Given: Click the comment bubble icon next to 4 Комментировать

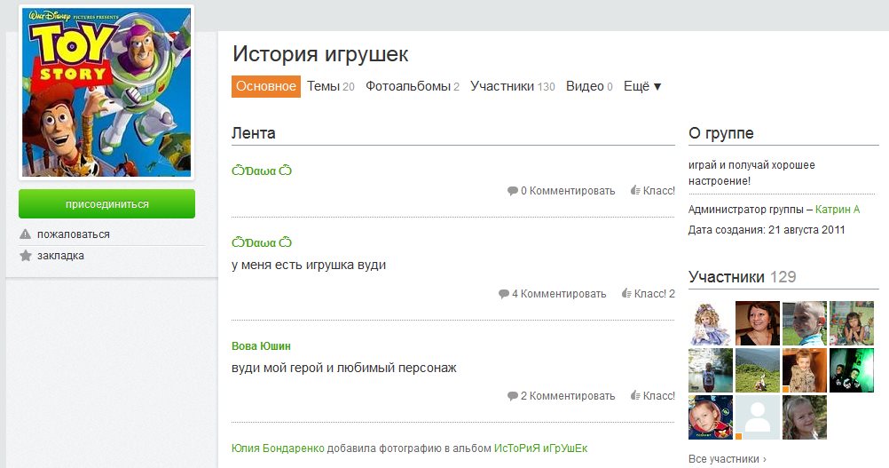Looking at the screenshot, I should point(503,294).
